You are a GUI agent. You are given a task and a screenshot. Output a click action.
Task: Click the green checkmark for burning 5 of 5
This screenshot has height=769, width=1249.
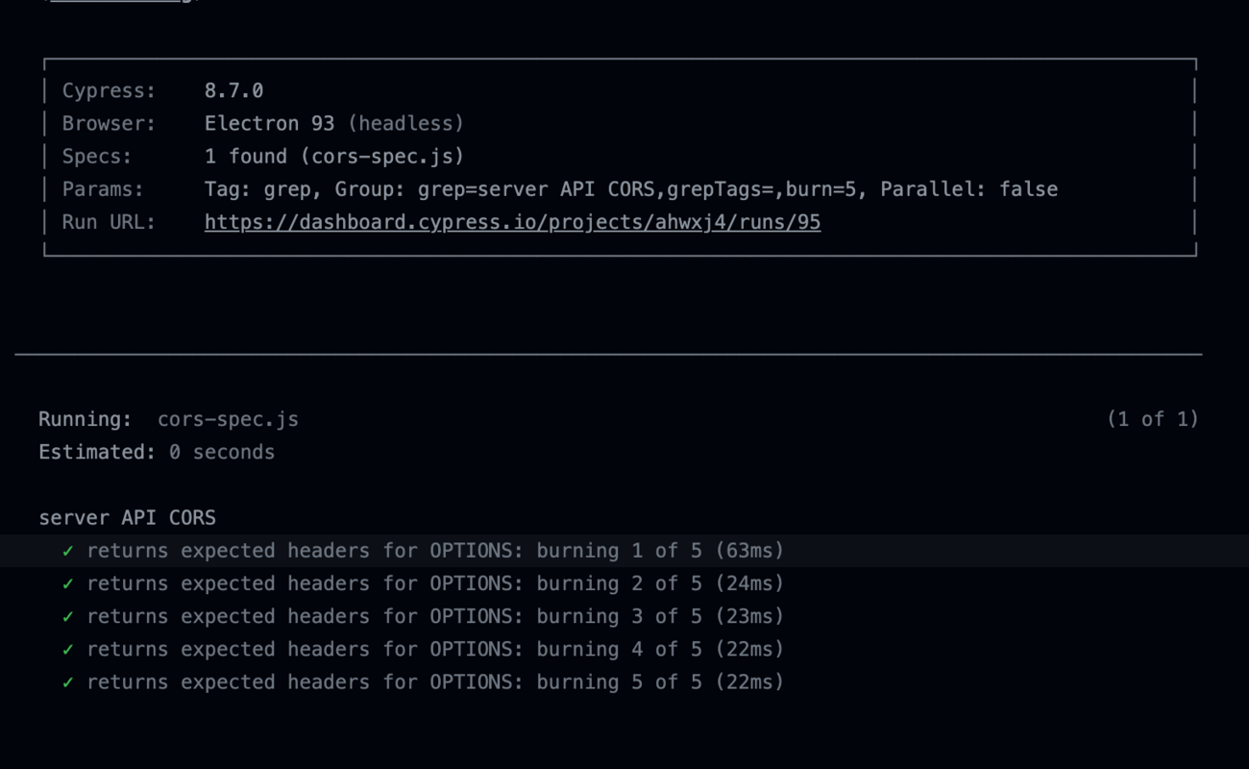pyautogui.click(x=67, y=682)
